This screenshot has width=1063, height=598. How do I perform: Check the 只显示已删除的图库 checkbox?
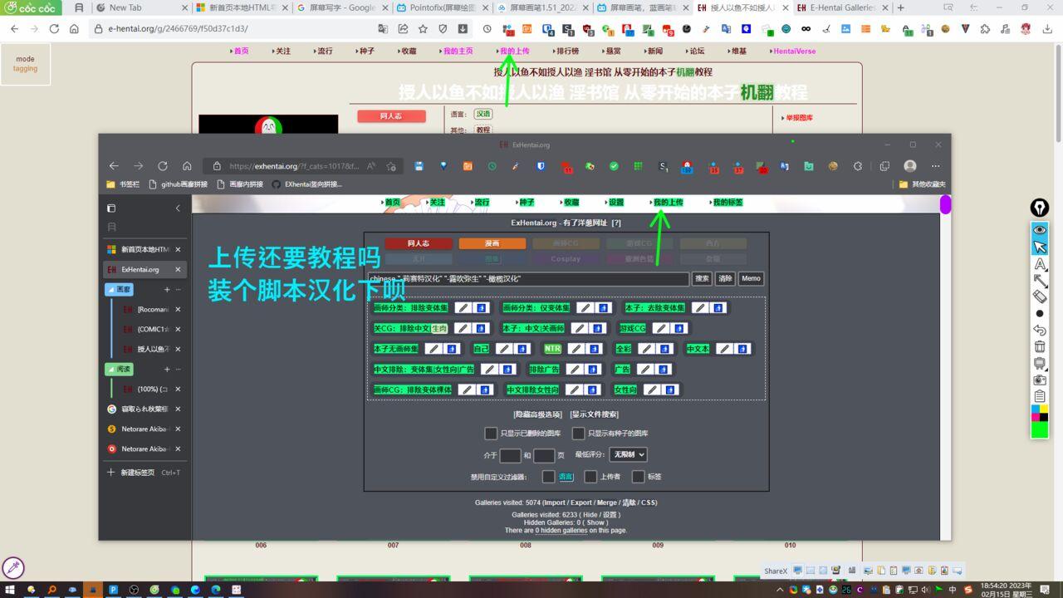point(491,434)
